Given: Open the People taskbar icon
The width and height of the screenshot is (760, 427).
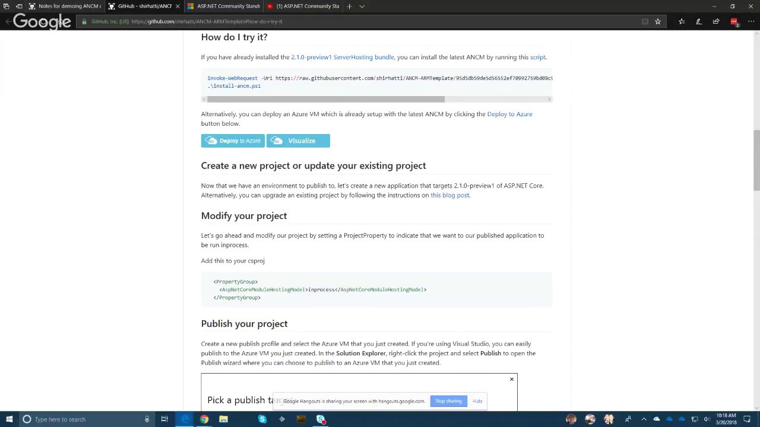Looking at the screenshot, I should coord(628,419).
